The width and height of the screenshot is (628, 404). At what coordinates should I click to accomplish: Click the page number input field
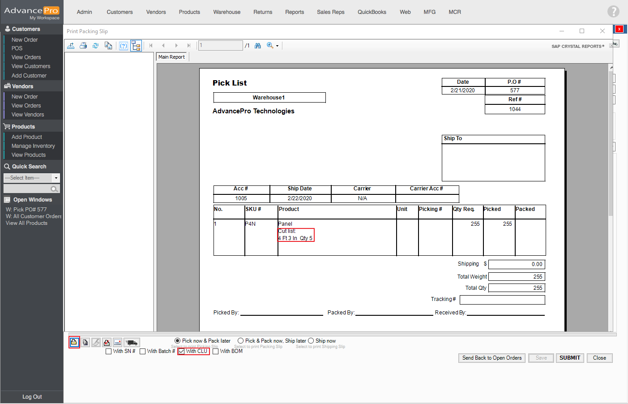pos(220,46)
